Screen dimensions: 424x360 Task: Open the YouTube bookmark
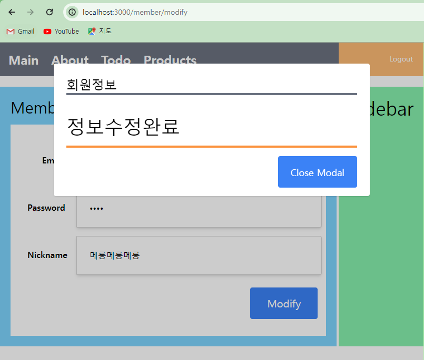coord(61,32)
